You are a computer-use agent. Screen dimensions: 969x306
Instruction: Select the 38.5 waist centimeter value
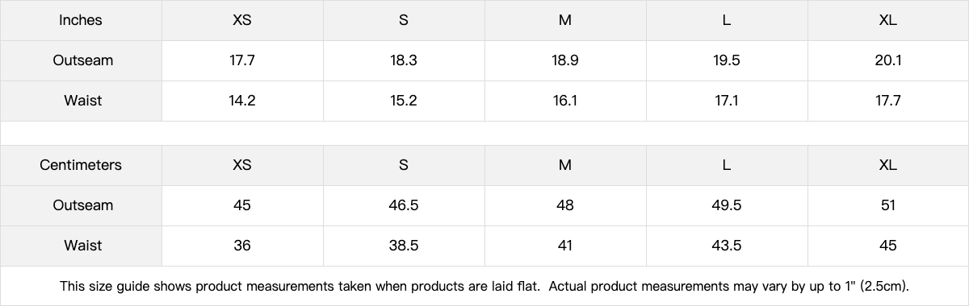pyautogui.click(x=404, y=246)
